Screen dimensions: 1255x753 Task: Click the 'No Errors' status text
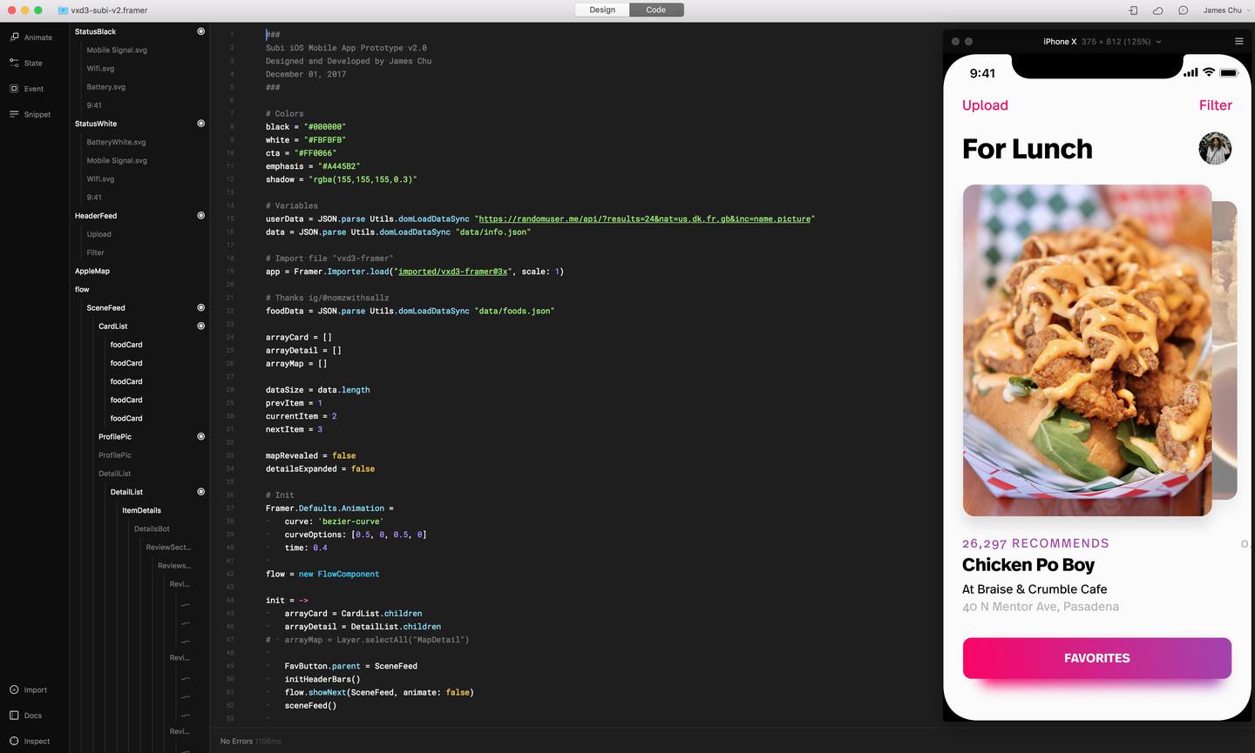(x=236, y=741)
